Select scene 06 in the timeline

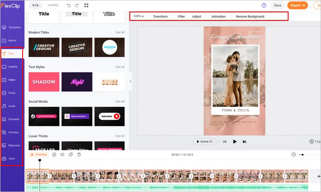coord(155,176)
